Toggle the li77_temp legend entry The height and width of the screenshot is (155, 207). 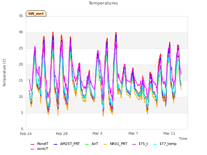click(165, 144)
